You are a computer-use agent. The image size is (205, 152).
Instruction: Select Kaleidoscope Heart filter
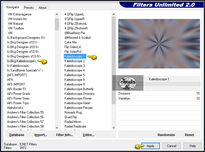[x=77, y=103]
